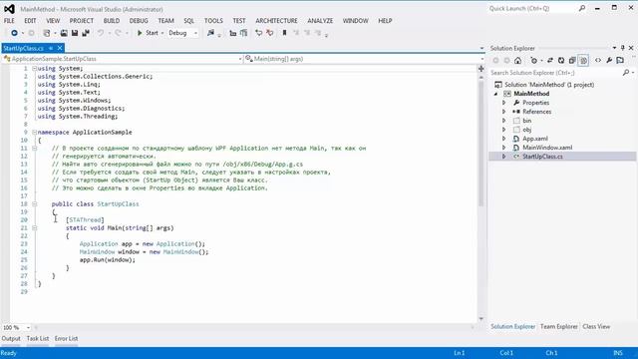Start debugging with the Start button
Image resolution: width=638 pixels, height=359 pixels.
(x=148, y=33)
